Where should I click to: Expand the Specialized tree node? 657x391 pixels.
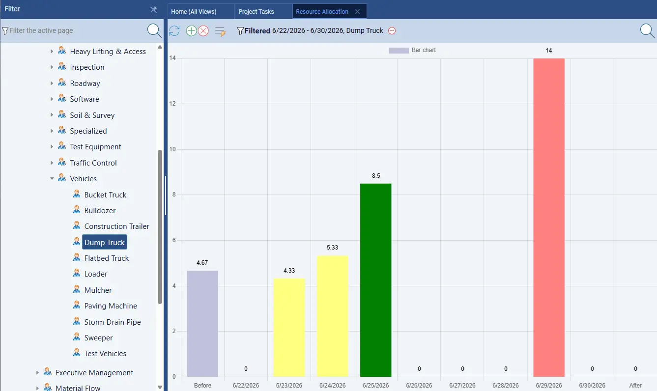click(52, 131)
